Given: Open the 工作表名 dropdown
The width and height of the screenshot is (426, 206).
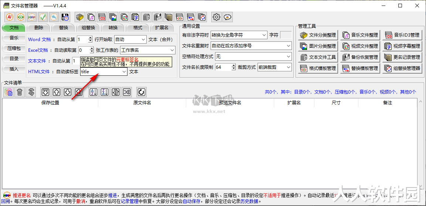Looking at the screenshot, I should [x=148, y=50].
